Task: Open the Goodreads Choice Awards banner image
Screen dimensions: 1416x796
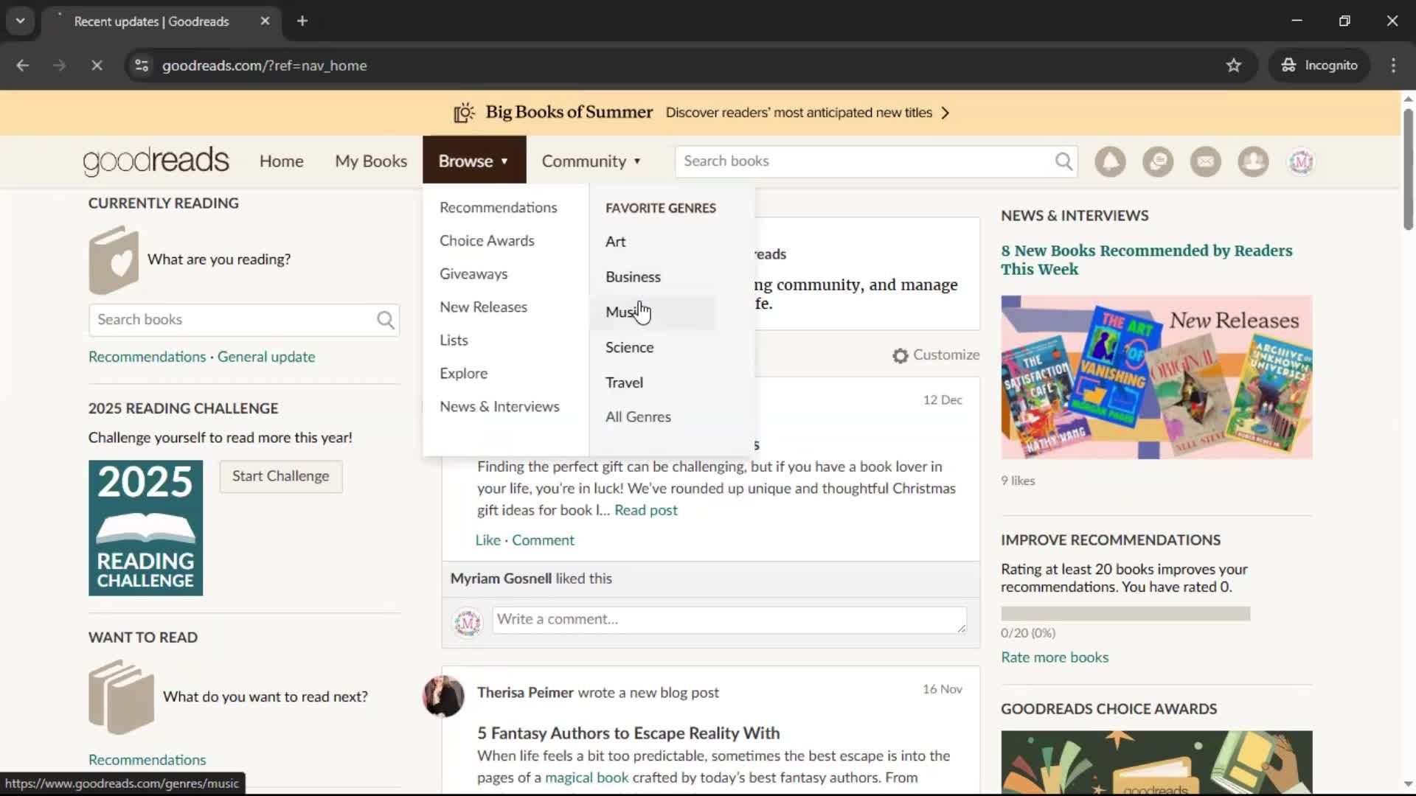Action: [1156, 762]
